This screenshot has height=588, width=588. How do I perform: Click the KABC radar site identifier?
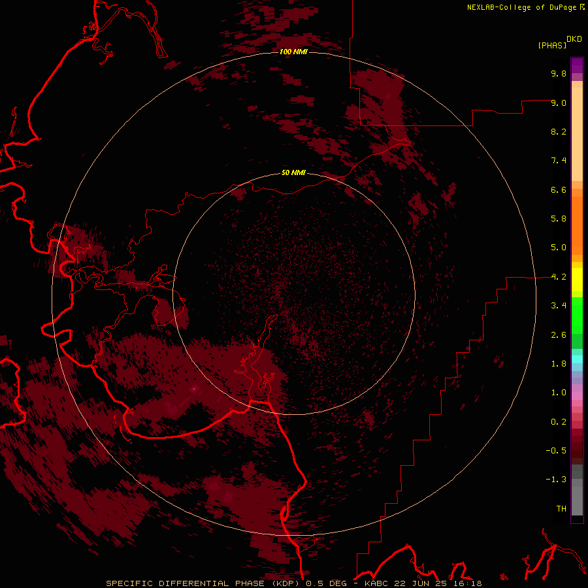click(x=377, y=583)
